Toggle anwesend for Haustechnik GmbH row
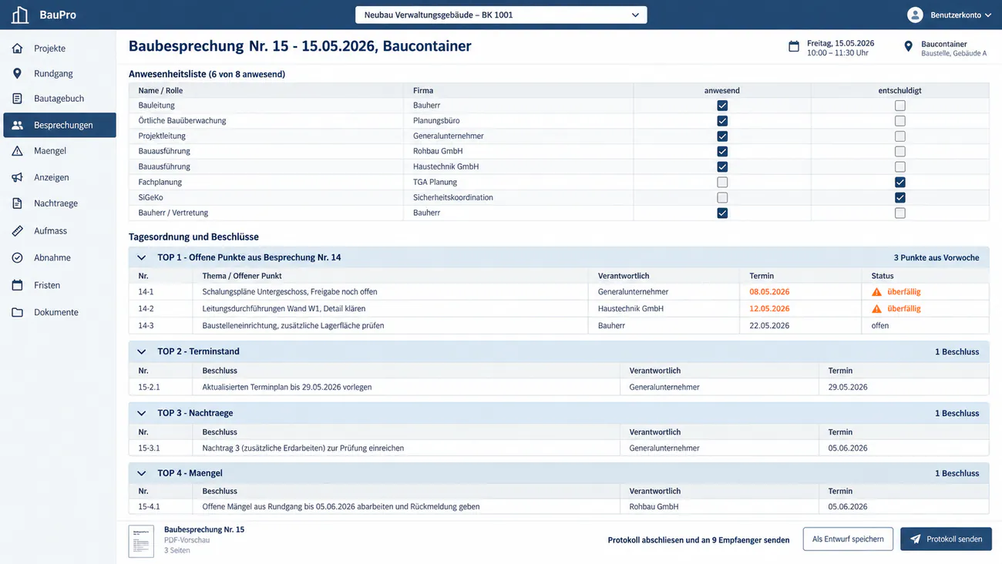Image resolution: width=1002 pixels, height=564 pixels. pos(722,167)
